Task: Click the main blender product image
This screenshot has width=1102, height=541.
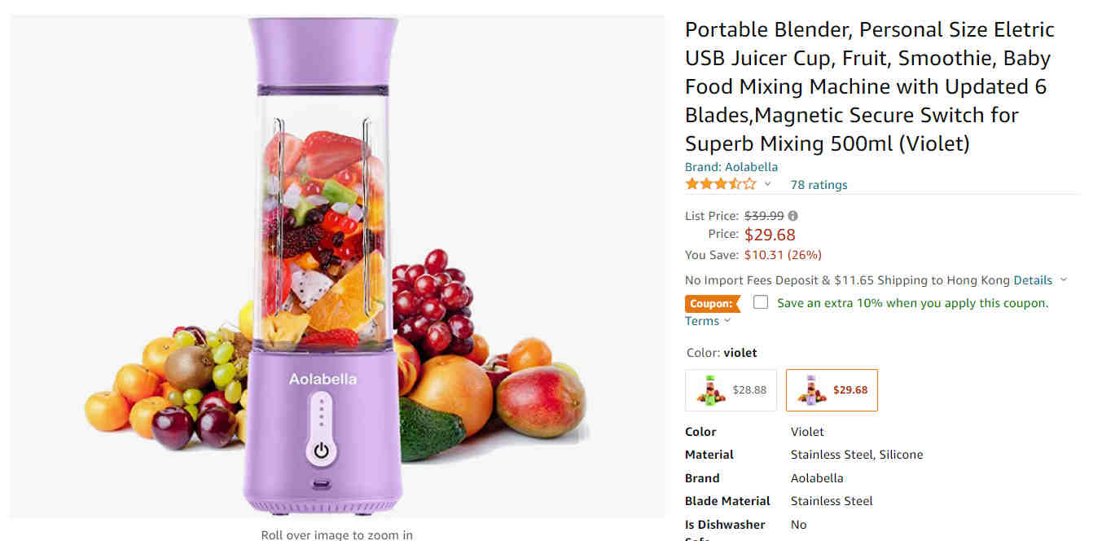Action: click(337, 266)
